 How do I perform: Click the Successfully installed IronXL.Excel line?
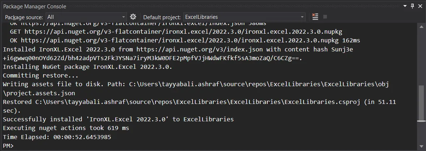point(118,119)
